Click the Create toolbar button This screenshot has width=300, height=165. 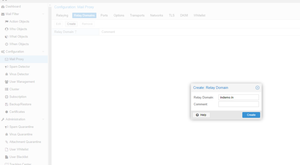click(x=71, y=24)
